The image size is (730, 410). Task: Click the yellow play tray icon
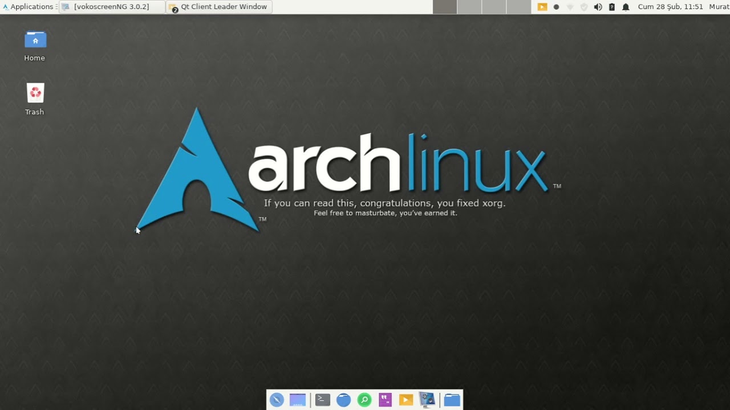click(542, 7)
